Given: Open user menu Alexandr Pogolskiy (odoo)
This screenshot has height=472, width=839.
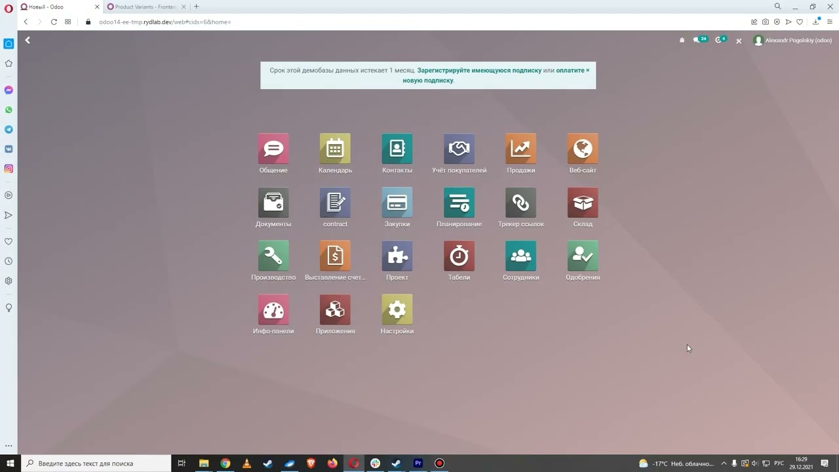Looking at the screenshot, I should click(x=792, y=41).
